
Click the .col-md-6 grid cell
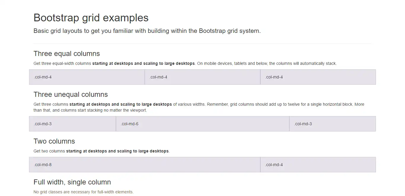pyautogui.click(x=203, y=124)
